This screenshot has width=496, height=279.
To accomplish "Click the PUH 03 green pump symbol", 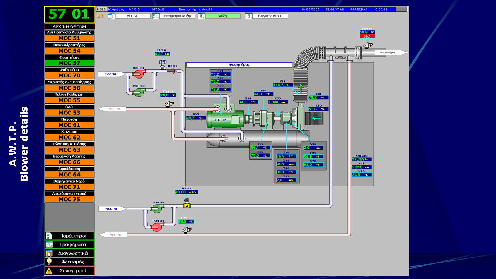I will pos(157,208).
